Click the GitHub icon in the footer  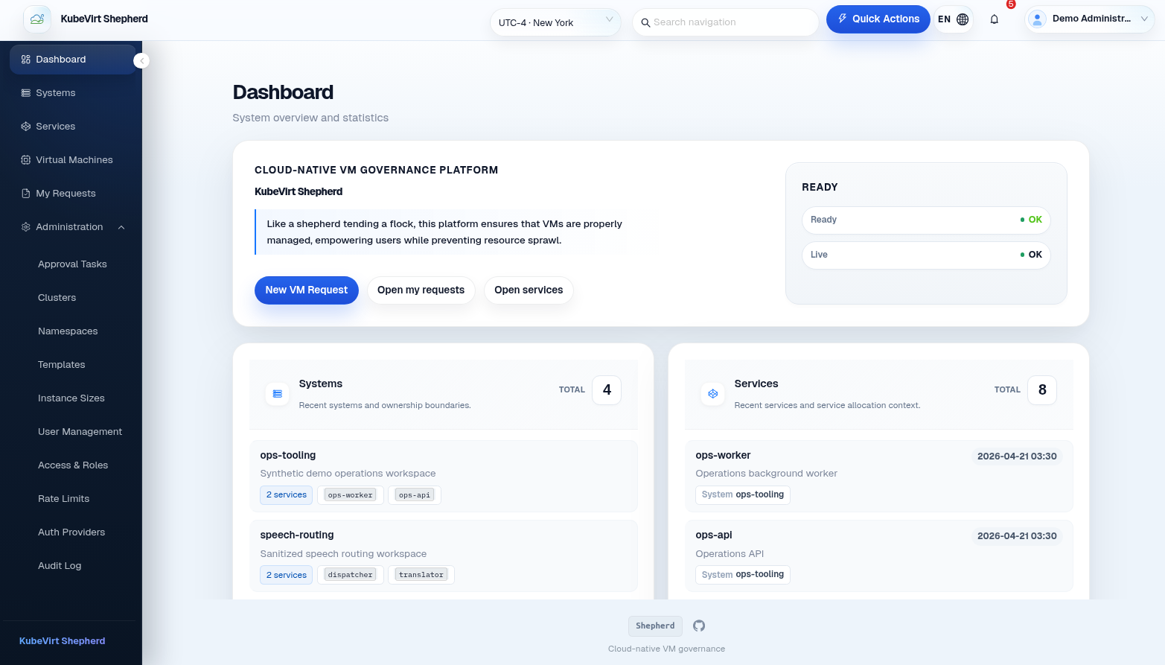[x=698, y=626]
